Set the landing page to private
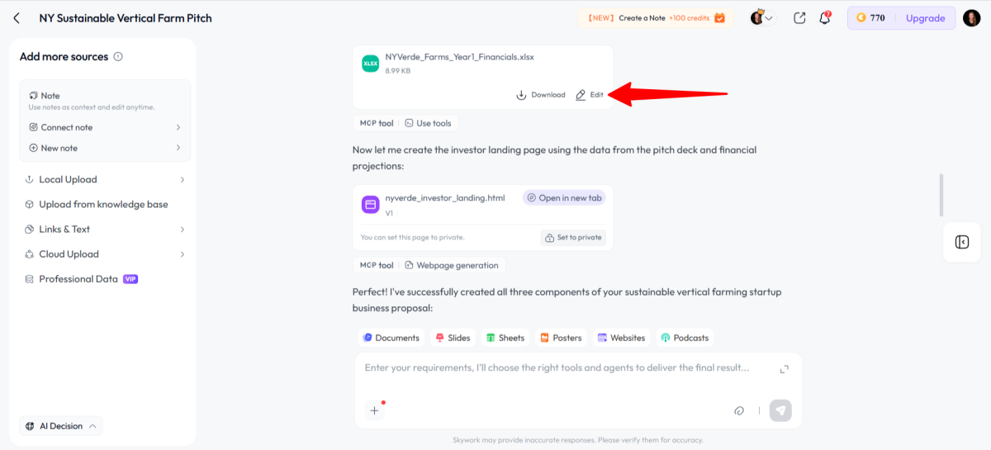 tap(572, 238)
